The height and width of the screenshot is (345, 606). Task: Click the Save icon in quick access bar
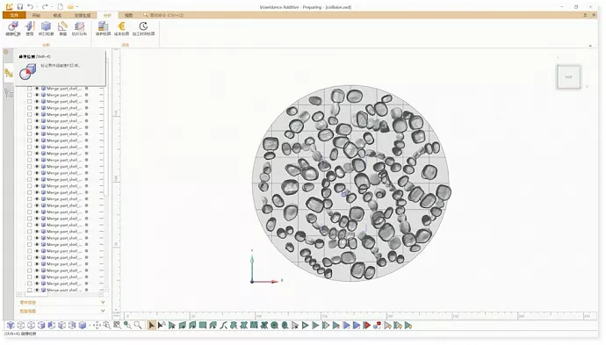(x=19, y=6)
